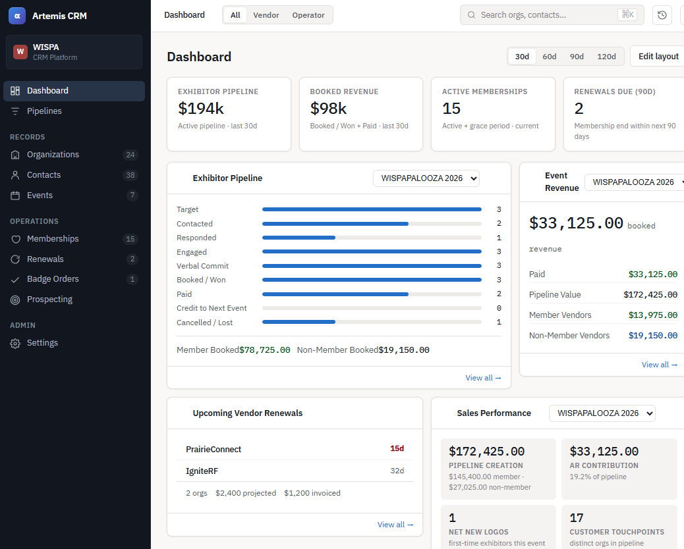This screenshot has width=684, height=549.
Task: Click the Pipelines filter icon
Action: [15, 111]
